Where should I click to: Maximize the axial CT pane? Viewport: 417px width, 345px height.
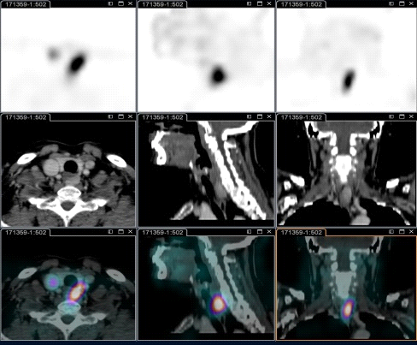click(120, 116)
